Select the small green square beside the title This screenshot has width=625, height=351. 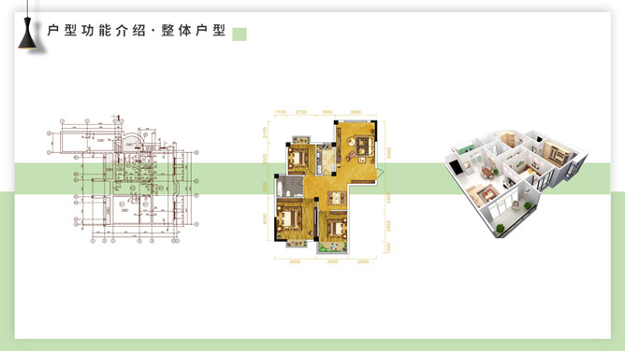click(240, 35)
